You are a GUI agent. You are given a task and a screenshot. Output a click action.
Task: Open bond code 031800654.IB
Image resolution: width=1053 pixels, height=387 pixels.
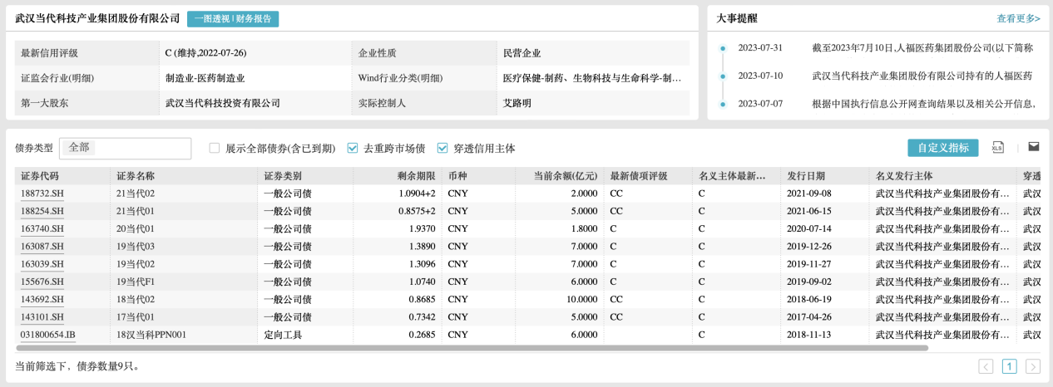49,335
